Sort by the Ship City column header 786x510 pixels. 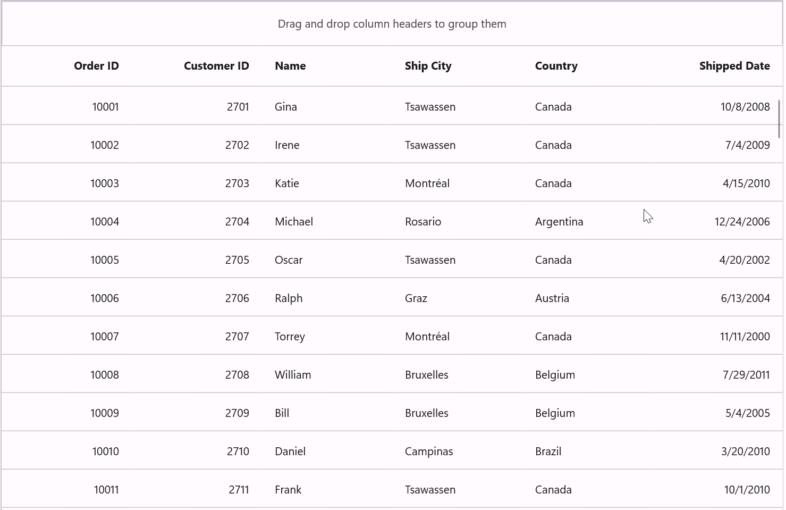(428, 66)
